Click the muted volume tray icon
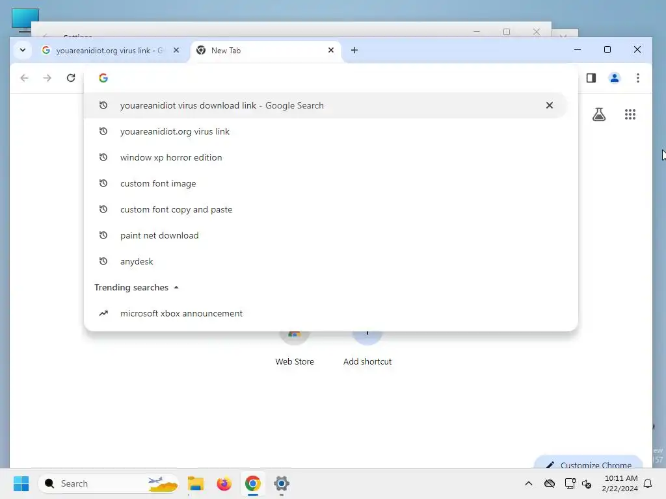666x499 pixels. 587,483
